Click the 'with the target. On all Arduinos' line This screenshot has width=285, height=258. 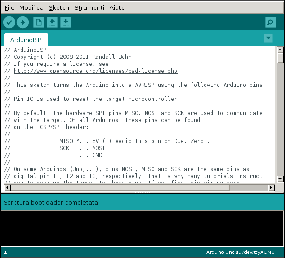click(102, 120)
